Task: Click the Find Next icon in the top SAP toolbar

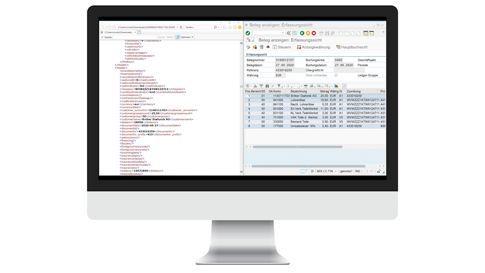Action: pyautogui.click(x=333, y=33)
